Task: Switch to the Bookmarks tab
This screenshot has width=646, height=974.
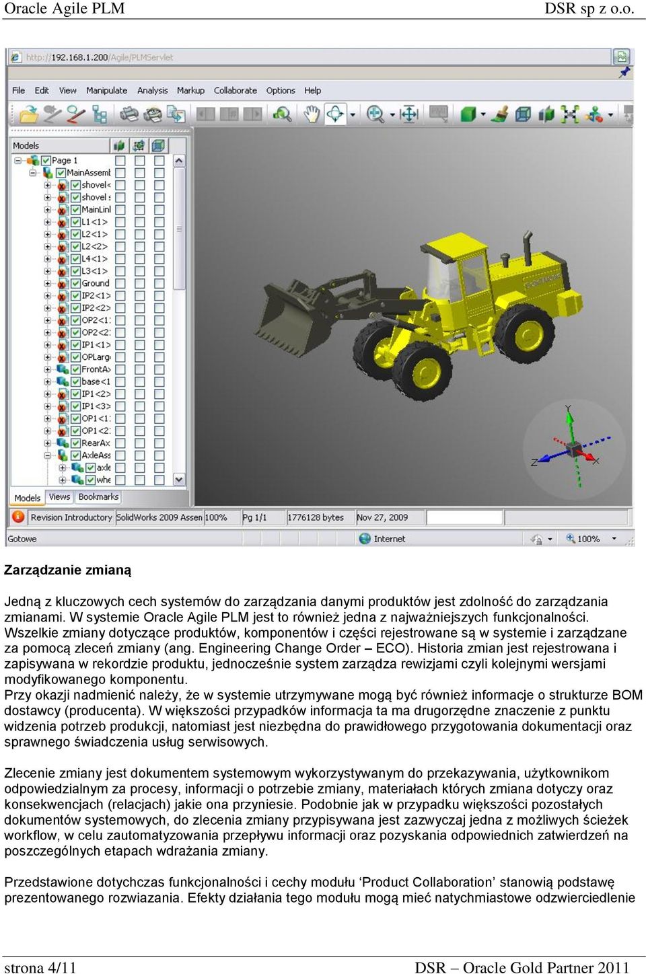Action: click(x=98, y=497)
